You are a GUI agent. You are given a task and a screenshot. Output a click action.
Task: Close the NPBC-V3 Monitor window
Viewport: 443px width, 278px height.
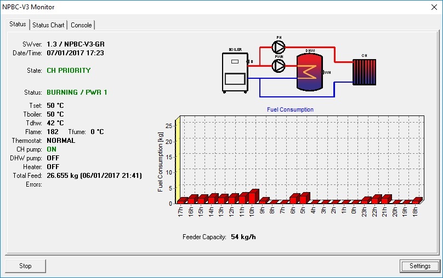pyautogui.click(x=430, y=7)
